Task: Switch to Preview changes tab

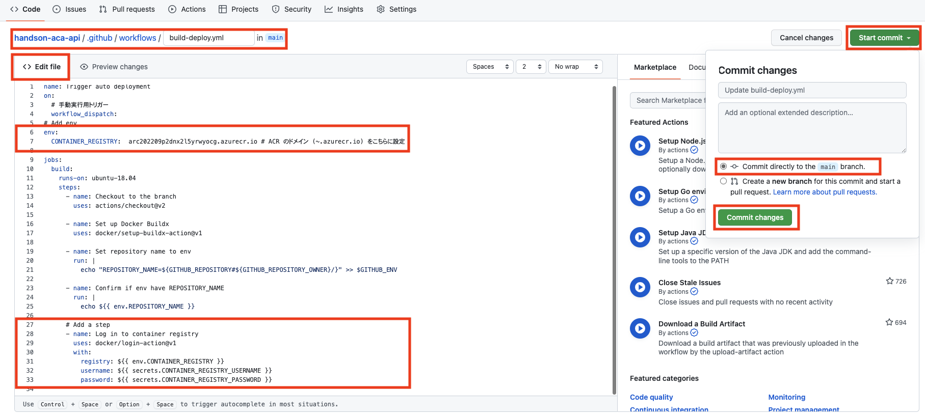Action: [114, 67]
